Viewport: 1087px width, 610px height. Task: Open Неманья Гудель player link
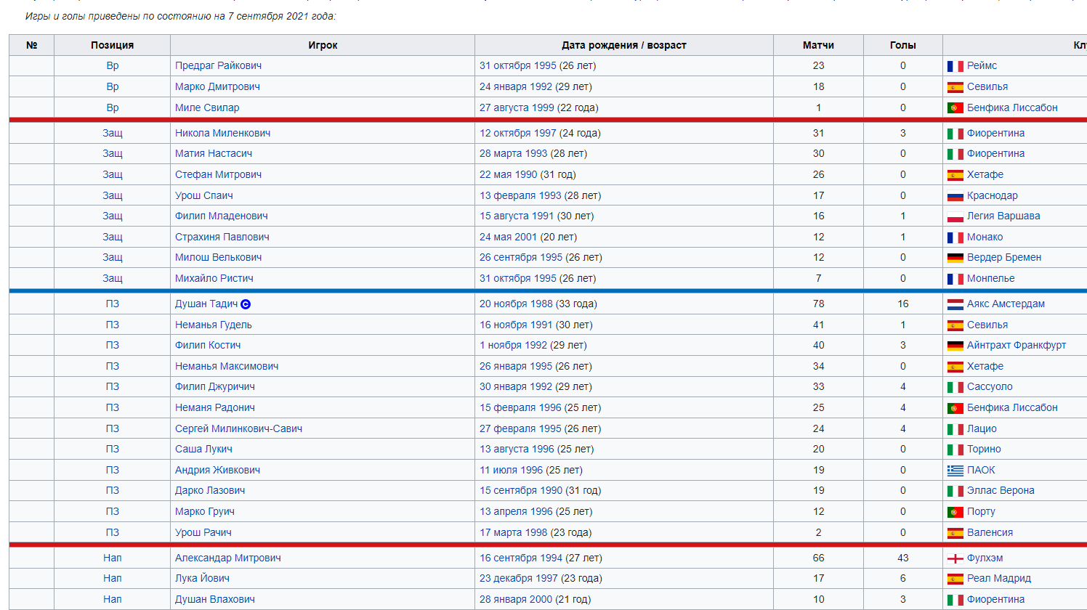point(214,325)
